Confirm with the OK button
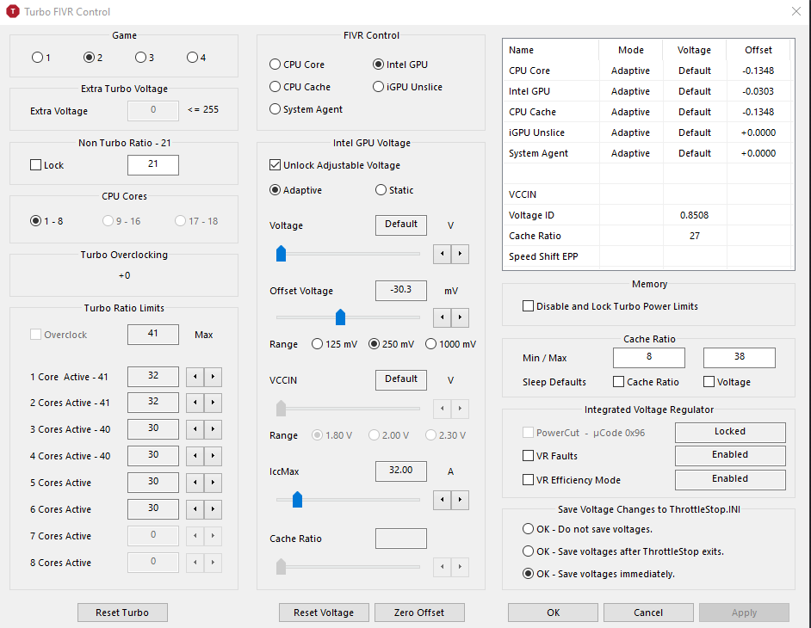The width and height of the screenshot is (811, 628). 553,613
